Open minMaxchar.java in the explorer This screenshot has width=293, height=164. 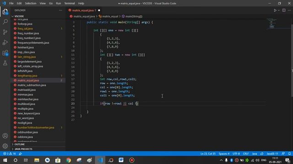click(x=28, y=99)
